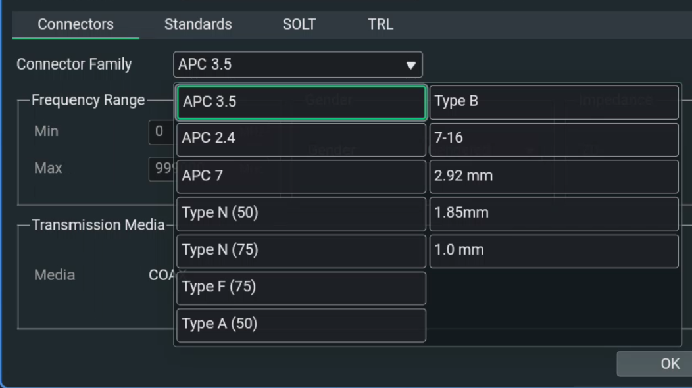
Task: Choose Type F (75) connector
Action: 301,288
